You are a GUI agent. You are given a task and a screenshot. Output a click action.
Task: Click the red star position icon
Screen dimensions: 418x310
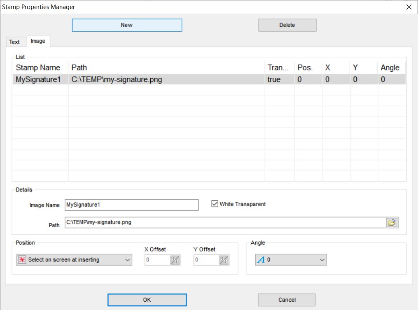coord(22,260)
